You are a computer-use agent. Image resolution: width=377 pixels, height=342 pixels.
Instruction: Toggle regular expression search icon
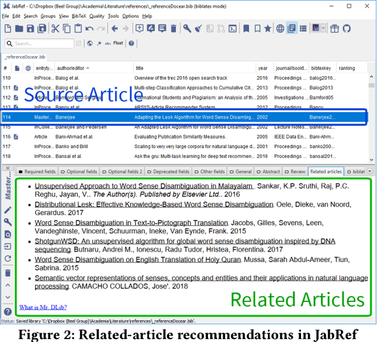(99, 43)
